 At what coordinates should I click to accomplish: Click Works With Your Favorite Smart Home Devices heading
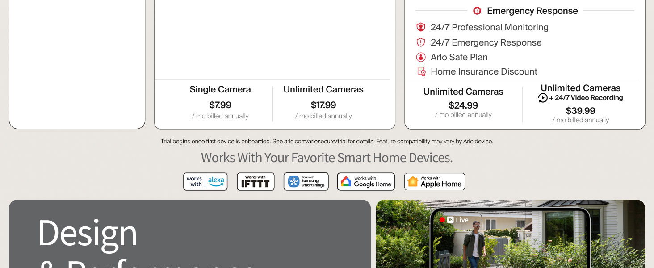tap(327, 158)
